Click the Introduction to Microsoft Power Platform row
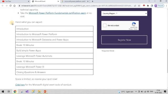Viewport: 168px width, 94px height. 54,34
